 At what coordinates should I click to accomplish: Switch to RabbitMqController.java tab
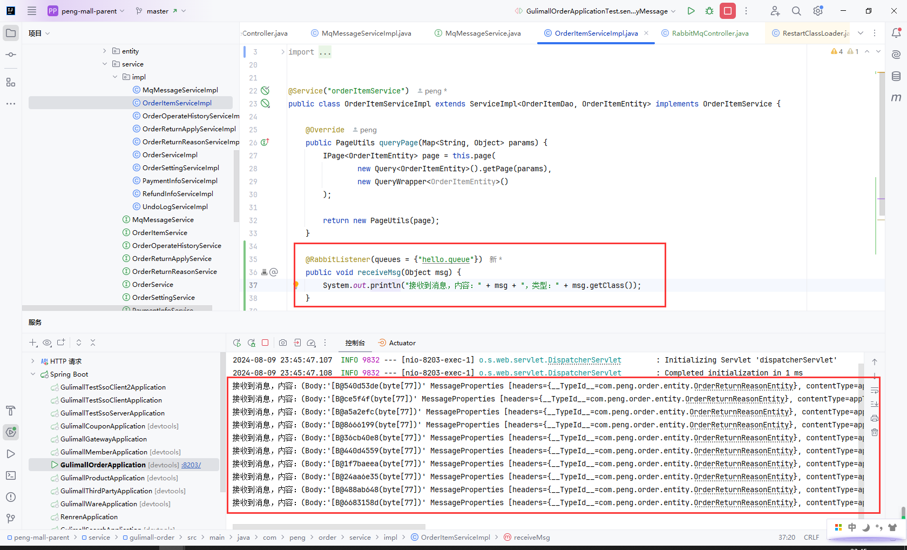(705, 33)
